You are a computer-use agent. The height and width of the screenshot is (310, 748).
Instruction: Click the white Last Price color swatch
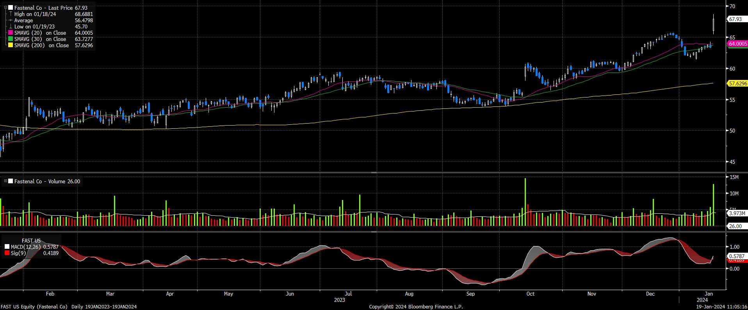coord(11,8)
